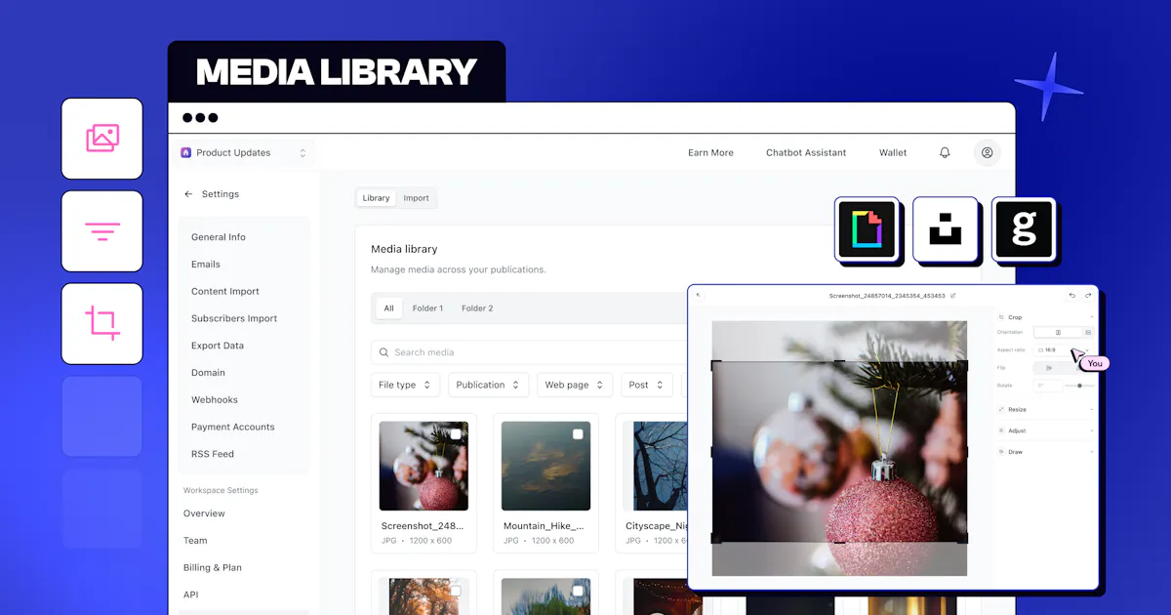Select the All folder tab
1171x615 pixels.
click(x=388, y=308)
